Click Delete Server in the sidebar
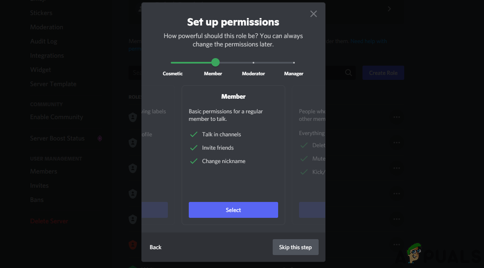 click(x=49, y=221)
